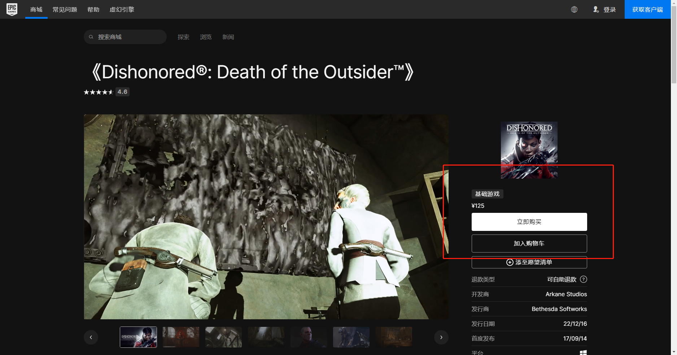Screen dimensions: 677x355
Task: Click the search magnifier icon
Action: 91,37
